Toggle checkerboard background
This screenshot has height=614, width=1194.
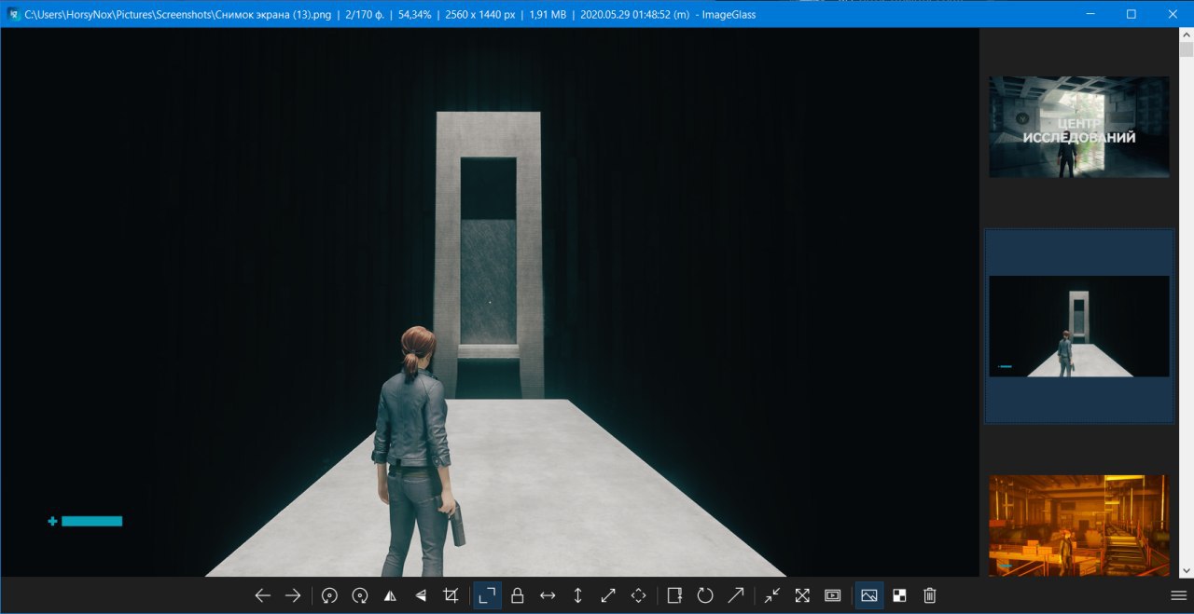[x=899, y=595]
